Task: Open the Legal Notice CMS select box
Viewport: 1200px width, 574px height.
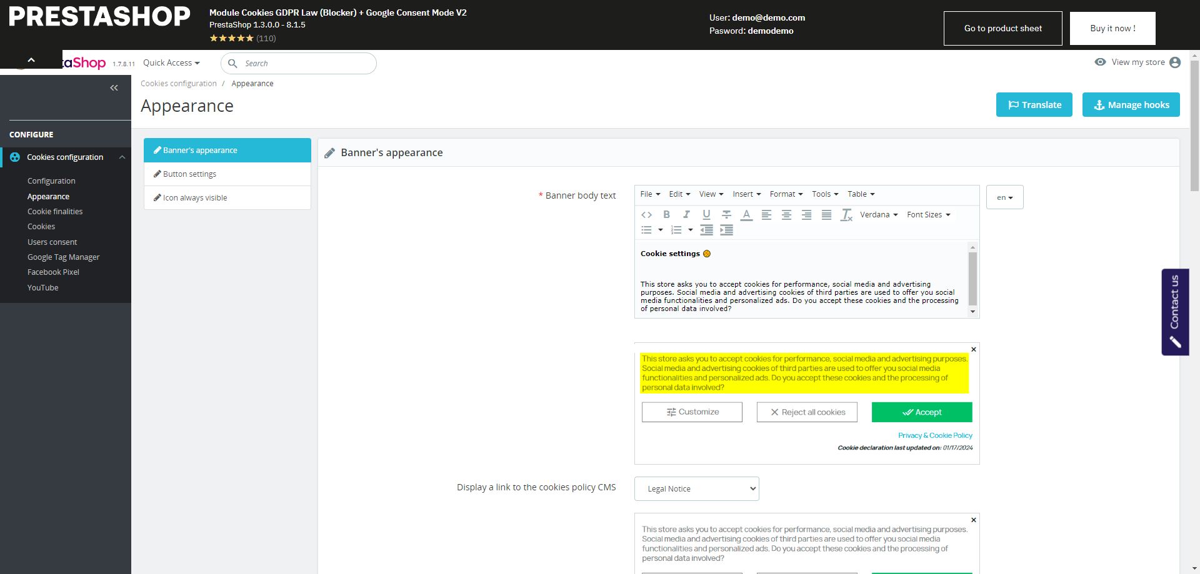Action: point(697,489)
